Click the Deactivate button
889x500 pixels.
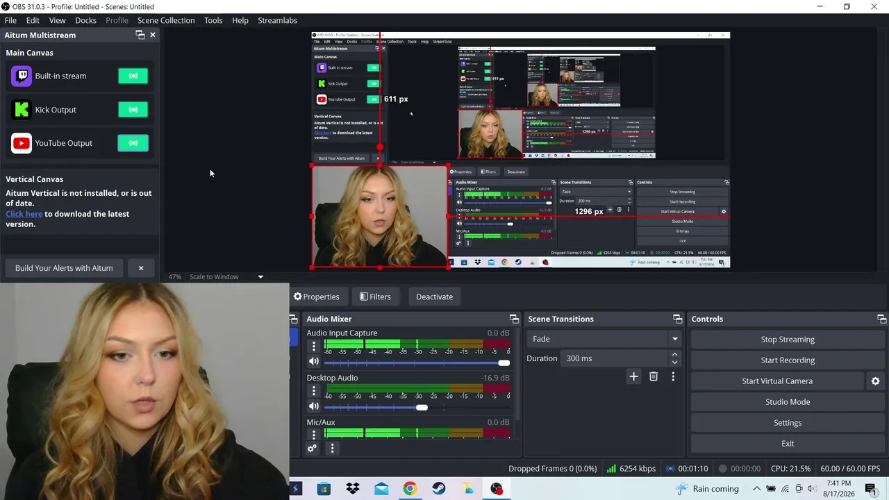coord(434,297)
